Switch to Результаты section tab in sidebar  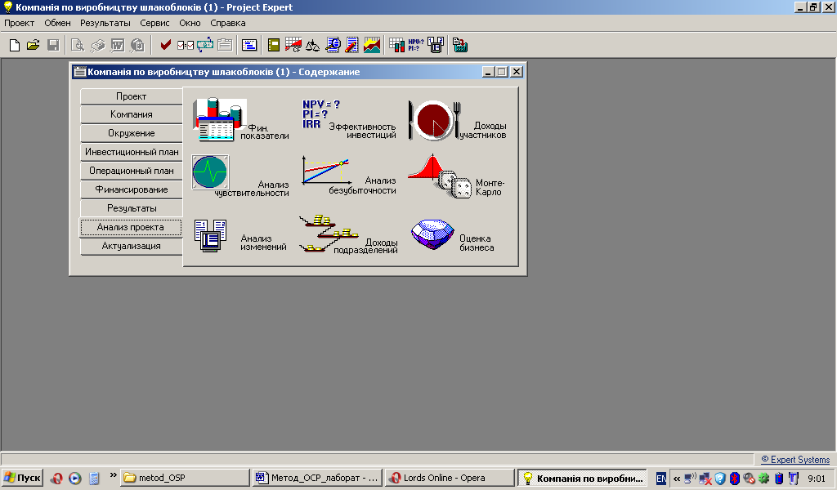(132, 208)
